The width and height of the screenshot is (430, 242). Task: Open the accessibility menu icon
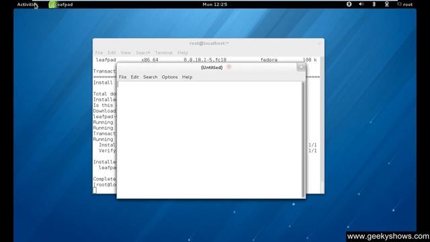point(349,4)
